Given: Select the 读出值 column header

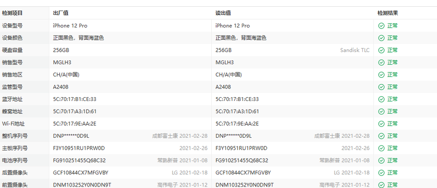Looking at the screenshot, I should coord(223,13).
